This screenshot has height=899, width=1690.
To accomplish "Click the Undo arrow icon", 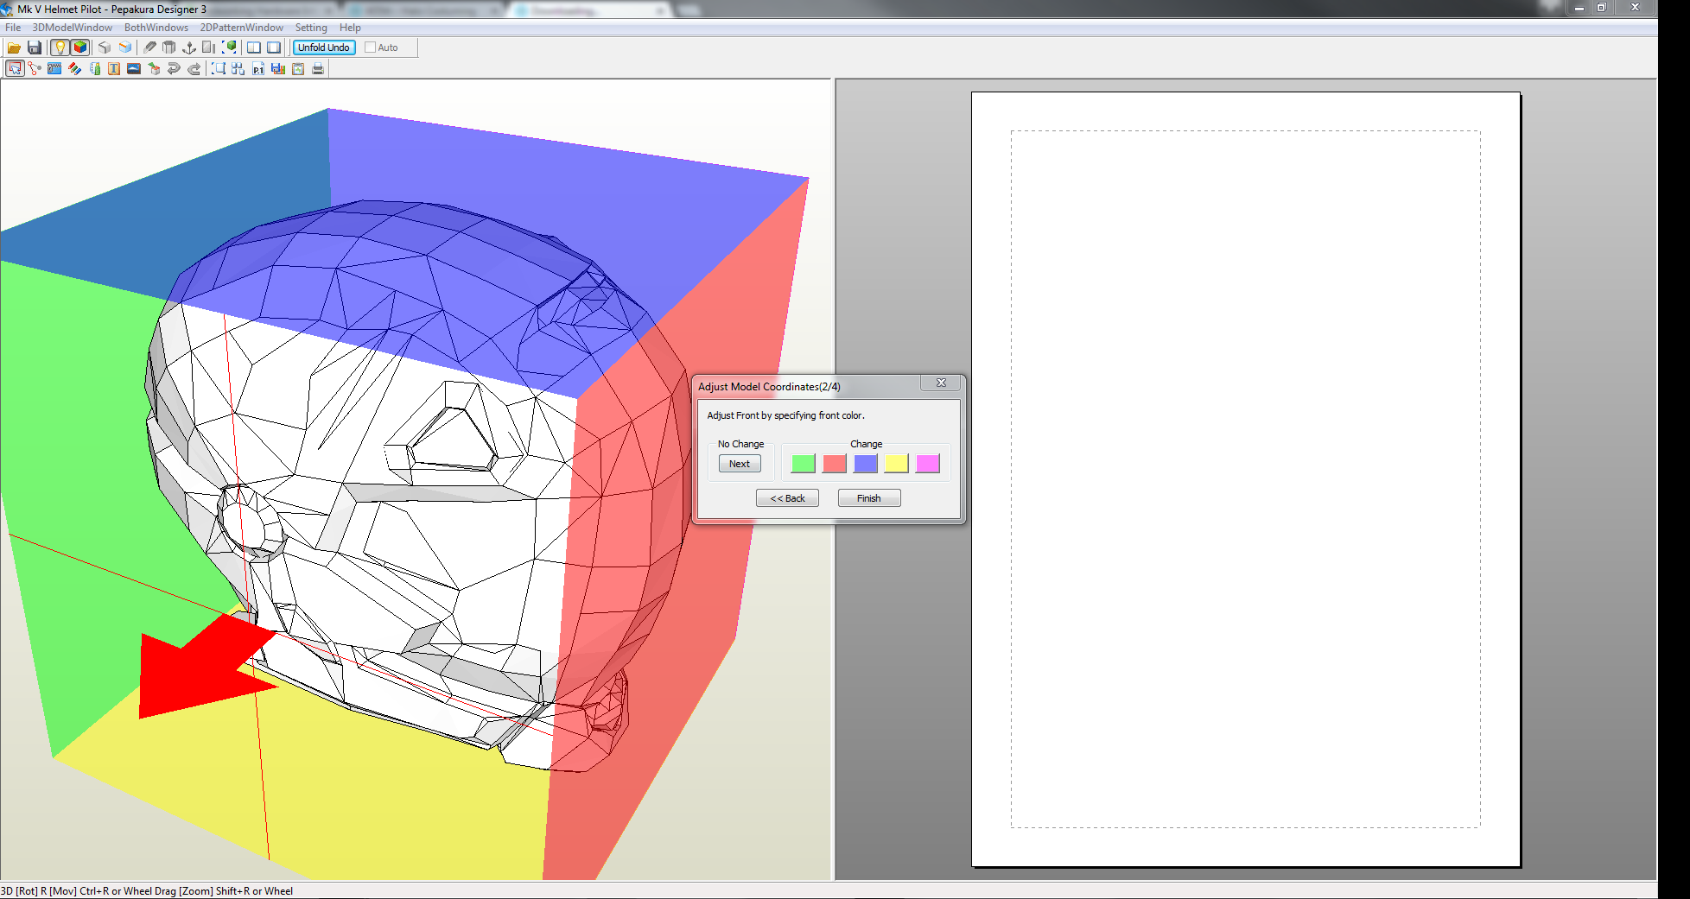I will click(174, 69).
